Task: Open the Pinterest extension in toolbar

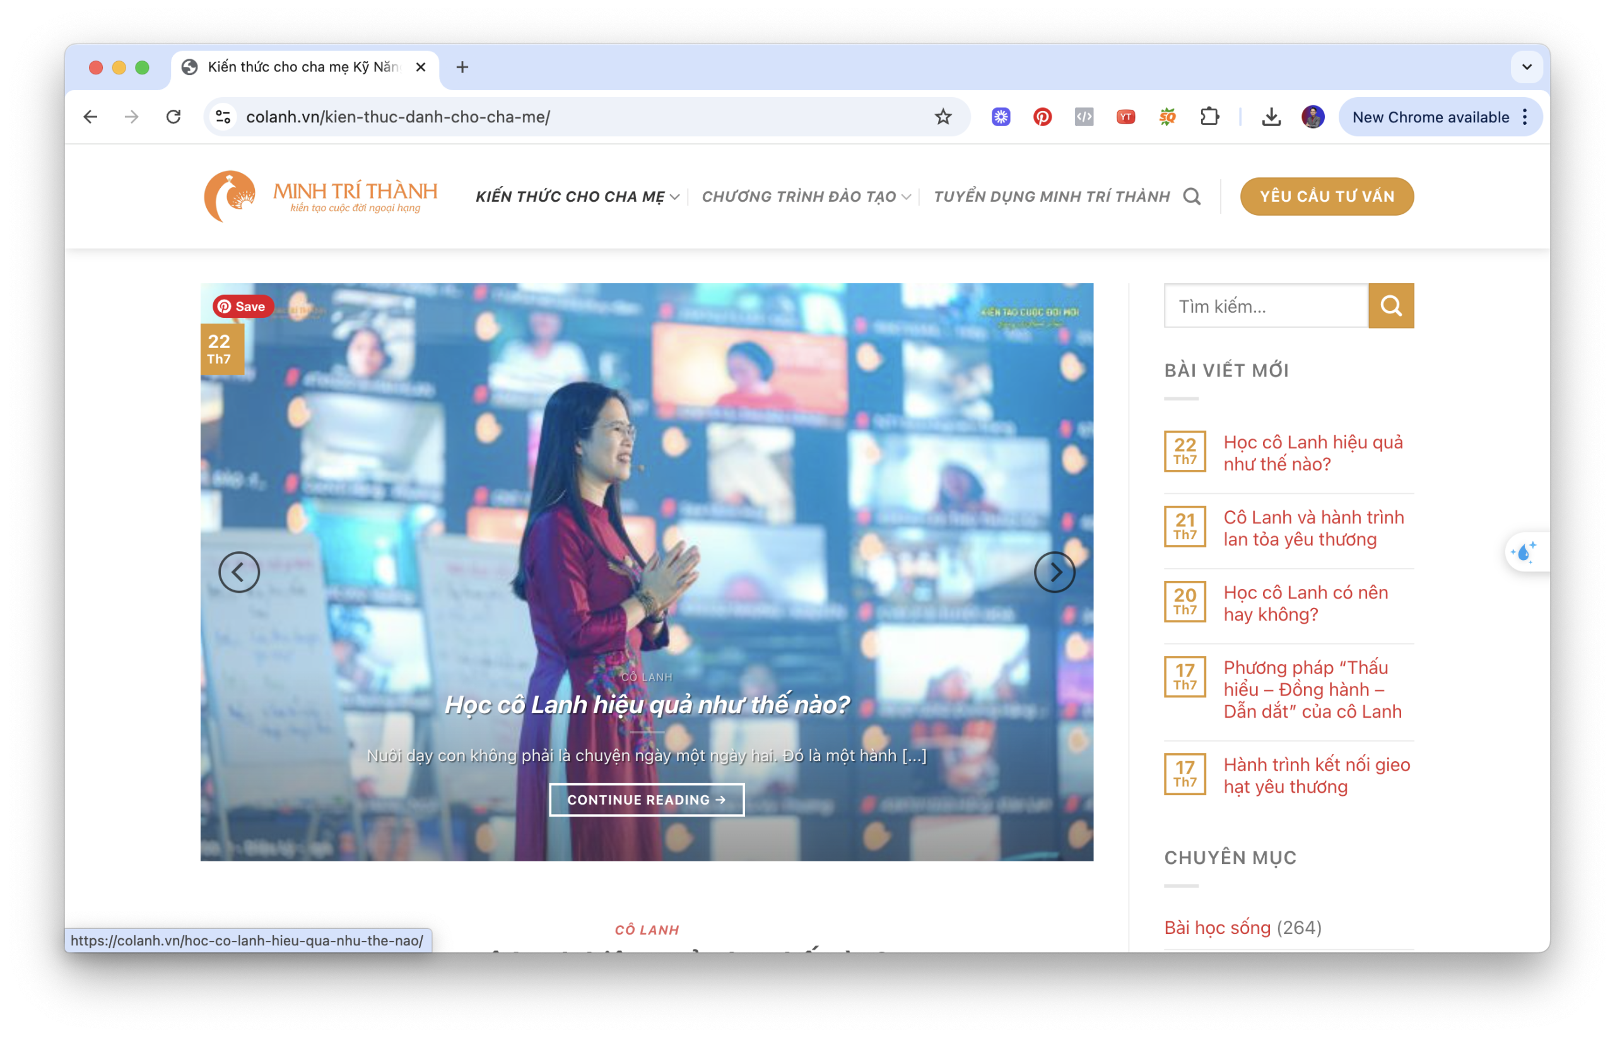Action: point(1042,117)
